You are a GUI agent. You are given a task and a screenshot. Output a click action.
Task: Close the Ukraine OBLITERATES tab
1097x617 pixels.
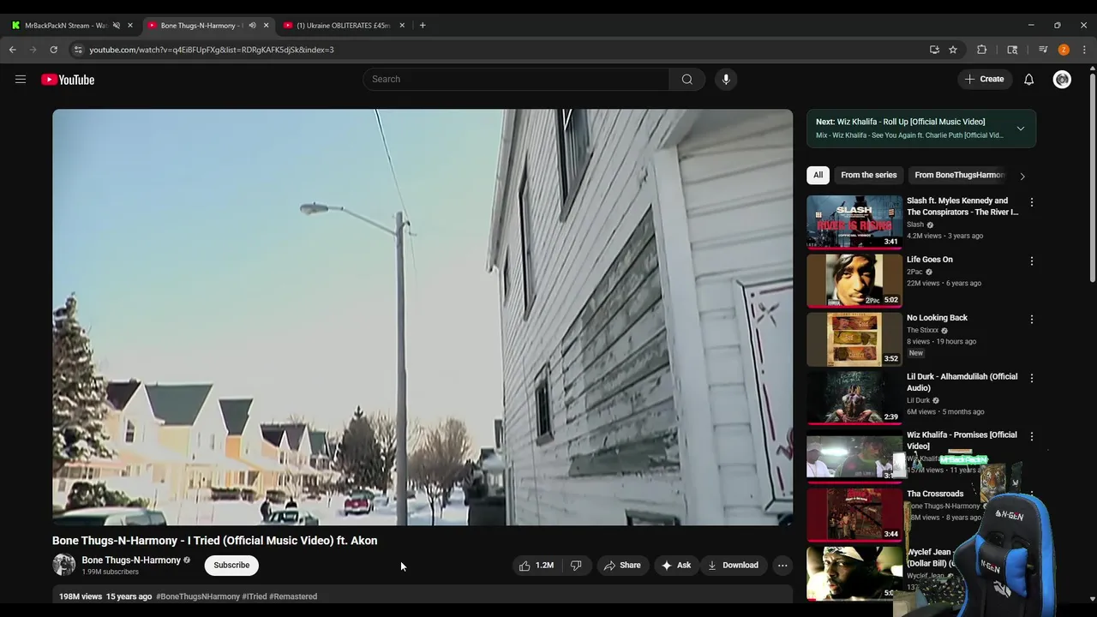[x=402, y=26]
